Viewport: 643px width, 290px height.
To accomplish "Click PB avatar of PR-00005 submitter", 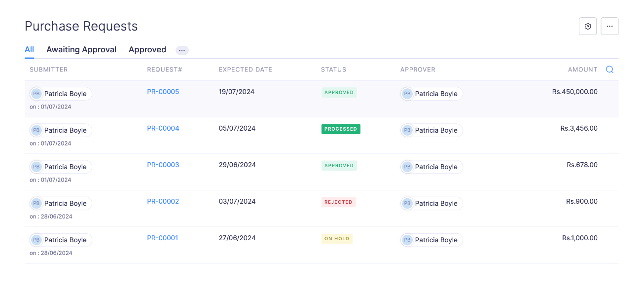I will 36,94.
